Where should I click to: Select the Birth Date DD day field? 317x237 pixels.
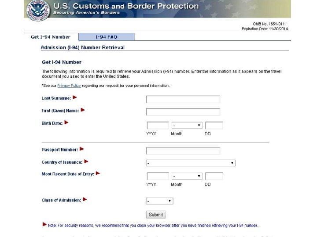point(214,126)
